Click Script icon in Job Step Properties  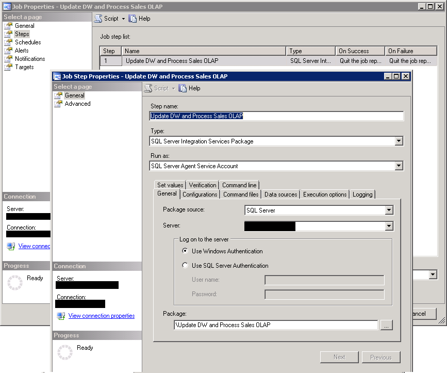[148, 88]
